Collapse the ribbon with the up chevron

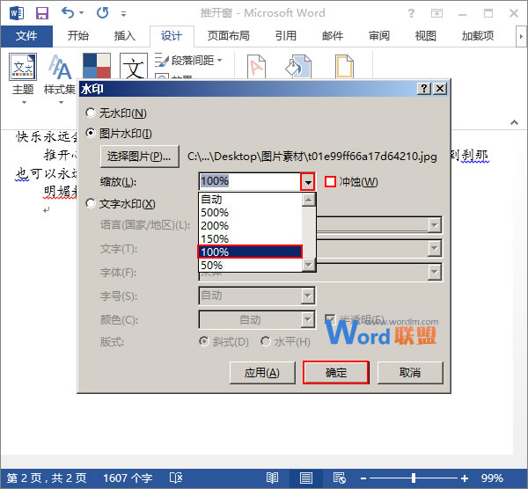pos(514,122)
